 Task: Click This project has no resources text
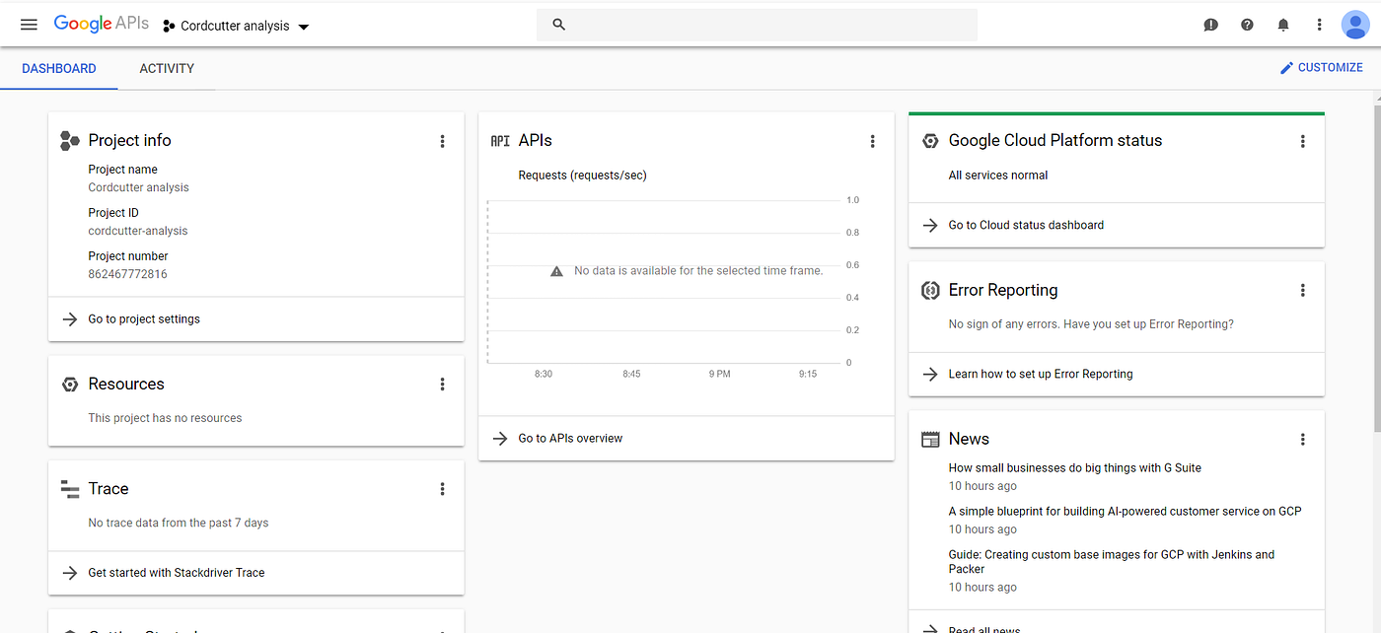(165, 418)
